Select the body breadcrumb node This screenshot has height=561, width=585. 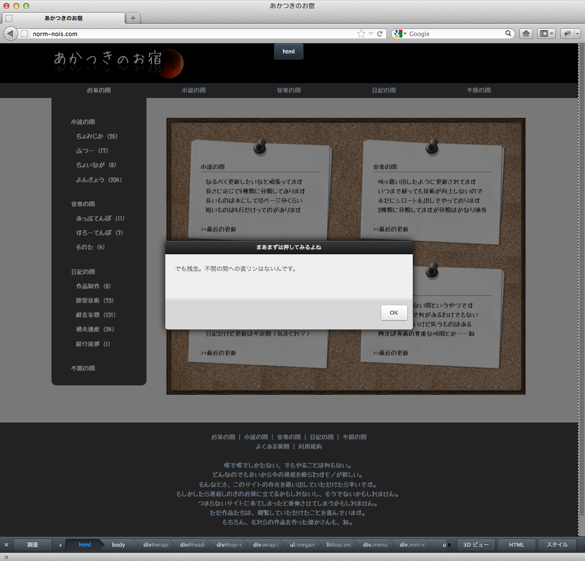118,545
